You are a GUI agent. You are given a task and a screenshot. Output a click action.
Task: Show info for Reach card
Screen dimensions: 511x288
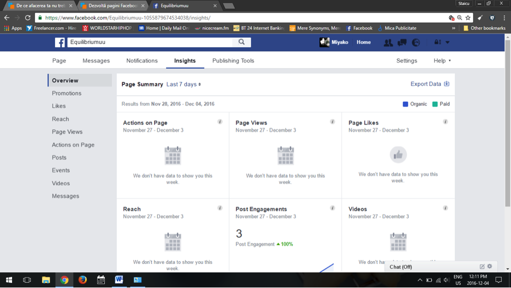(220, 208)
